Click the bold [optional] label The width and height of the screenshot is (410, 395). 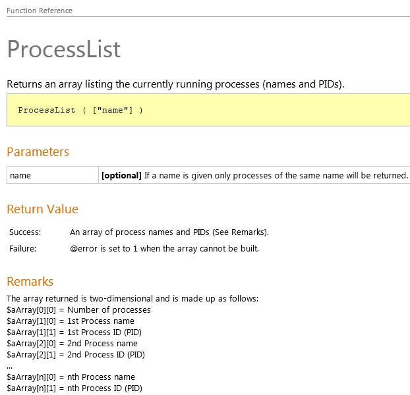click(x=121, y=175)
